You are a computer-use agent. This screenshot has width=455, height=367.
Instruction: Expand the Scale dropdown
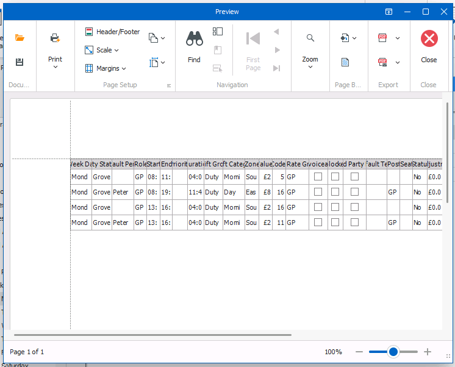pyautogui.click(x=116, y=50)
